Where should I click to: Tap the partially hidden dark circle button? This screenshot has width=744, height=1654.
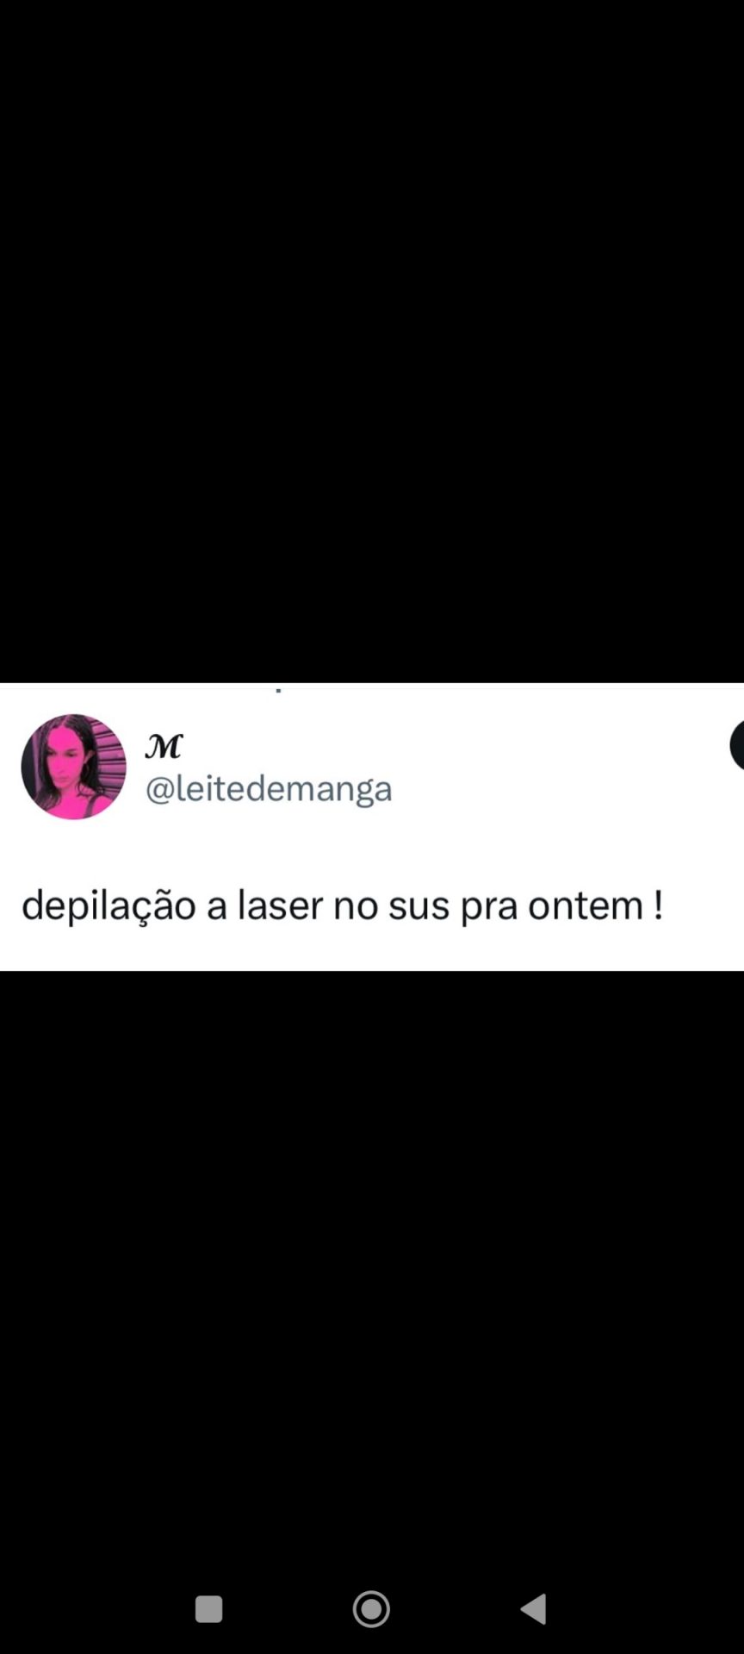pos(737,745)
